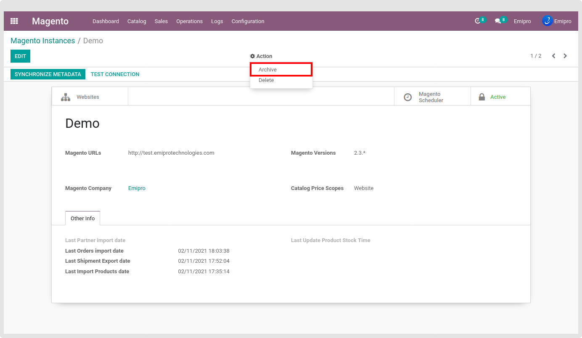Open the Emipro user menu
Image resolution: width=582 pixels, height=338 pixels.
[557, 21]
